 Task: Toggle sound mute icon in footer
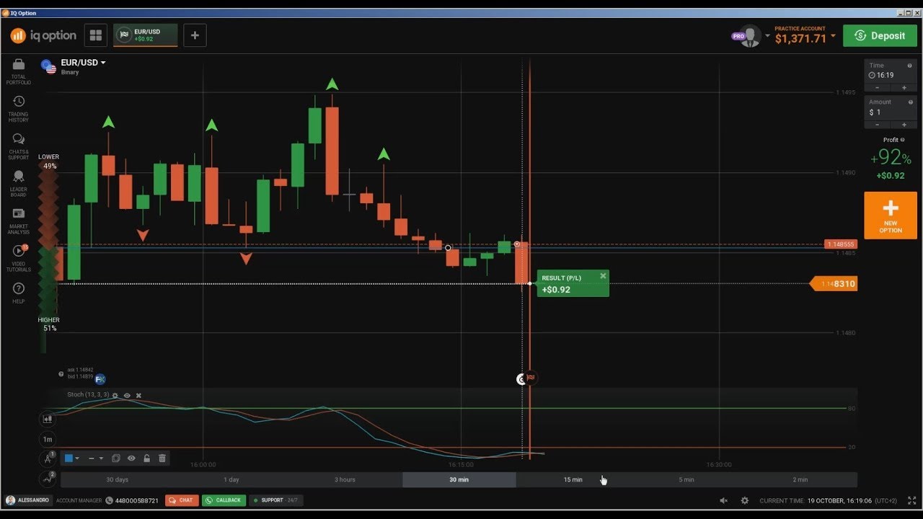[724, 500]
